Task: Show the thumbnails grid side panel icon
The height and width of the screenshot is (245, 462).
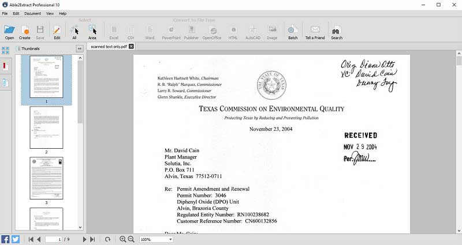Action: point(5,50)
